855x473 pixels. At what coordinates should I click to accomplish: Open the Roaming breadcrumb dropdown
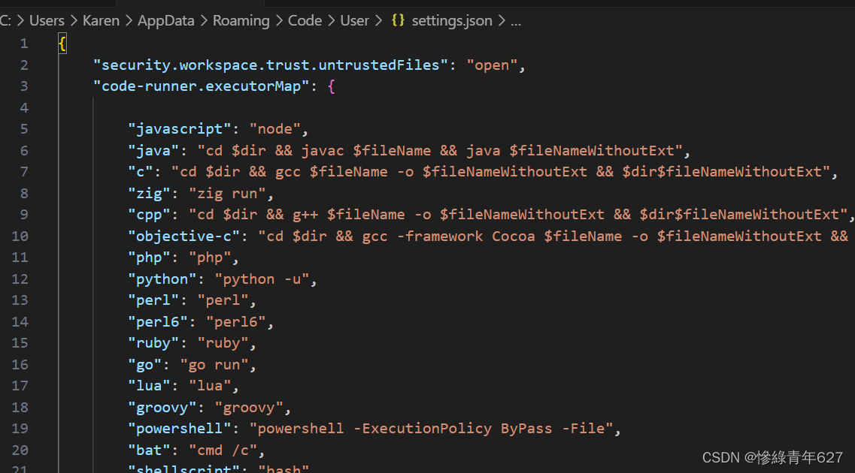pyautogui.click(x=241, y=20)
